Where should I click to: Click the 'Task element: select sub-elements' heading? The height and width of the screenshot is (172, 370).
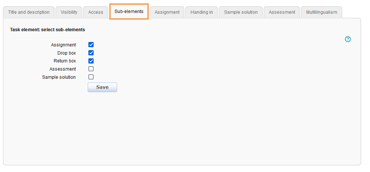pos(47,29)
